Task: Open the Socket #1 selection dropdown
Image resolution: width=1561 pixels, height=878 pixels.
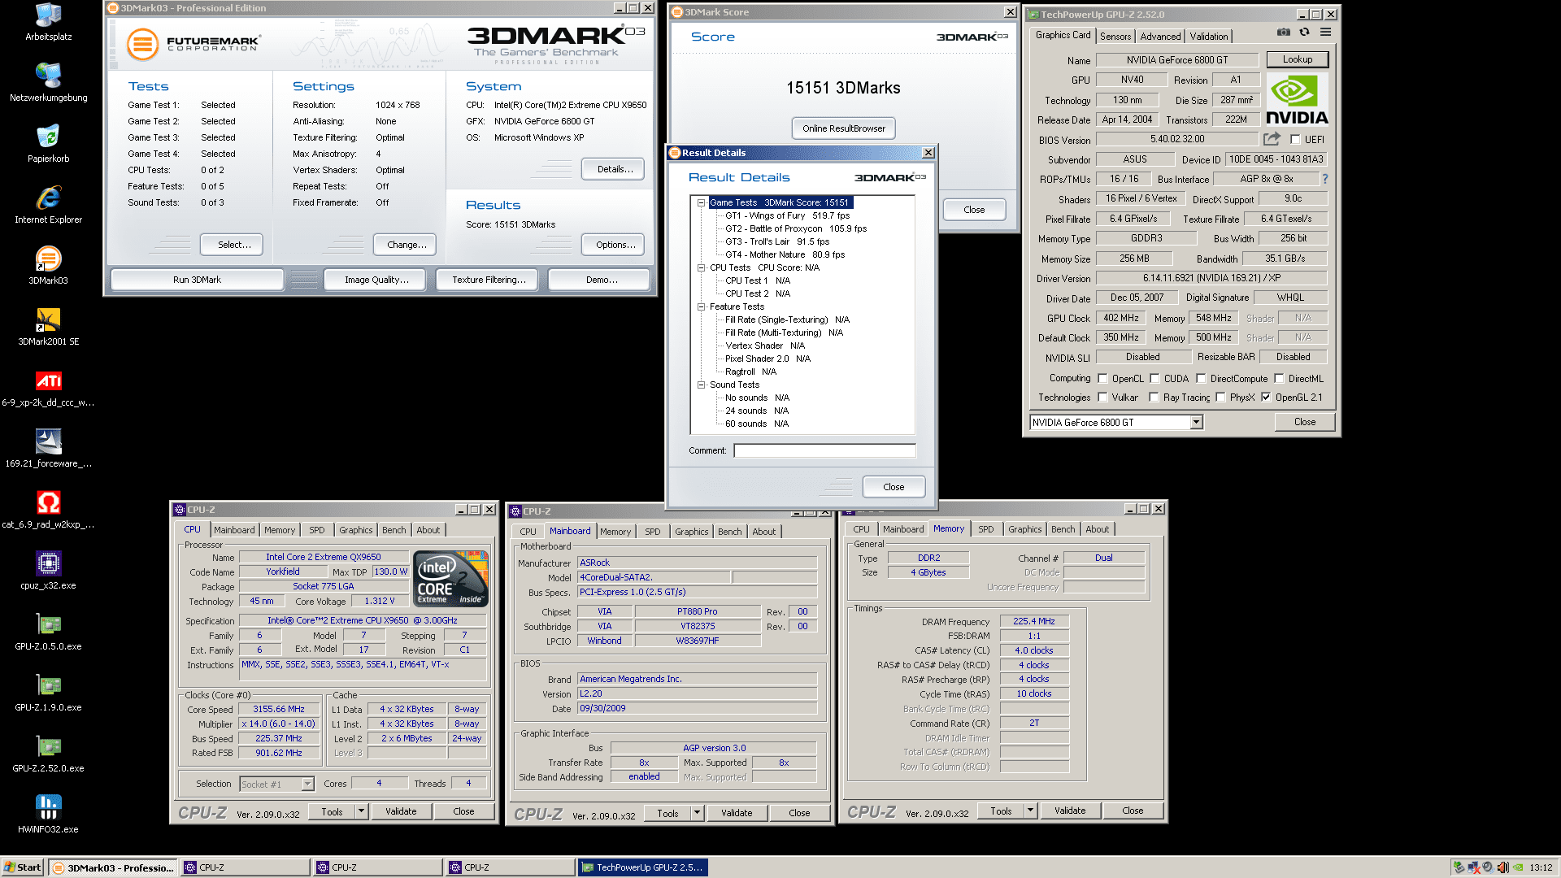Action: click(307, 784)
